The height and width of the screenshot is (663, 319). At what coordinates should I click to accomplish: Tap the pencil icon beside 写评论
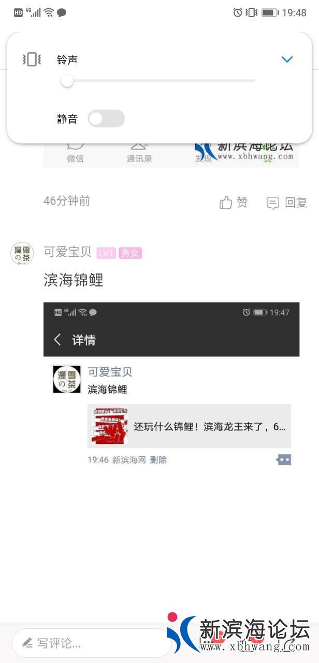click(27, 643)
